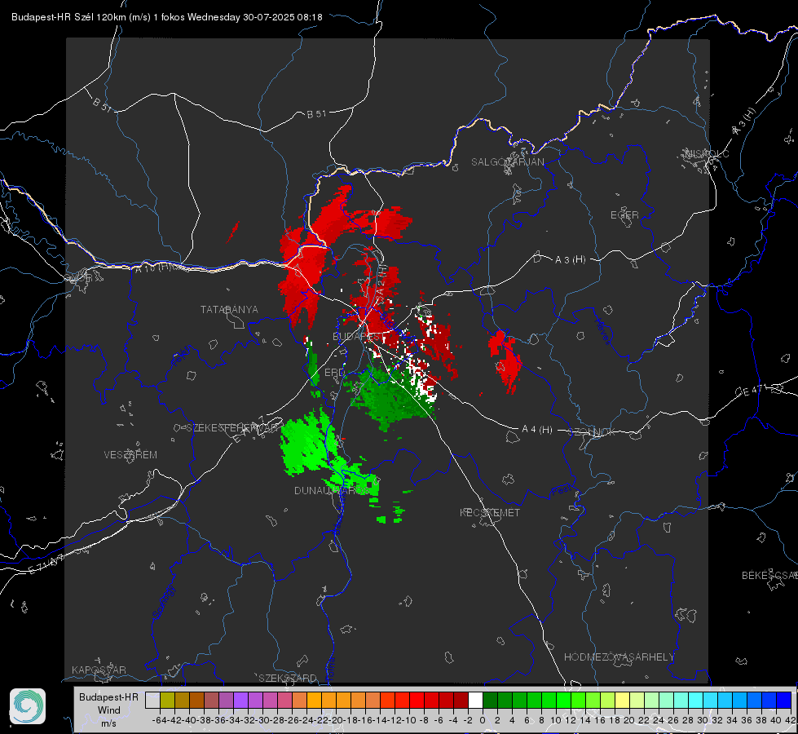Click the A 4 (H) road label
Screen dimensions: 798x734
tap(537, 430)
